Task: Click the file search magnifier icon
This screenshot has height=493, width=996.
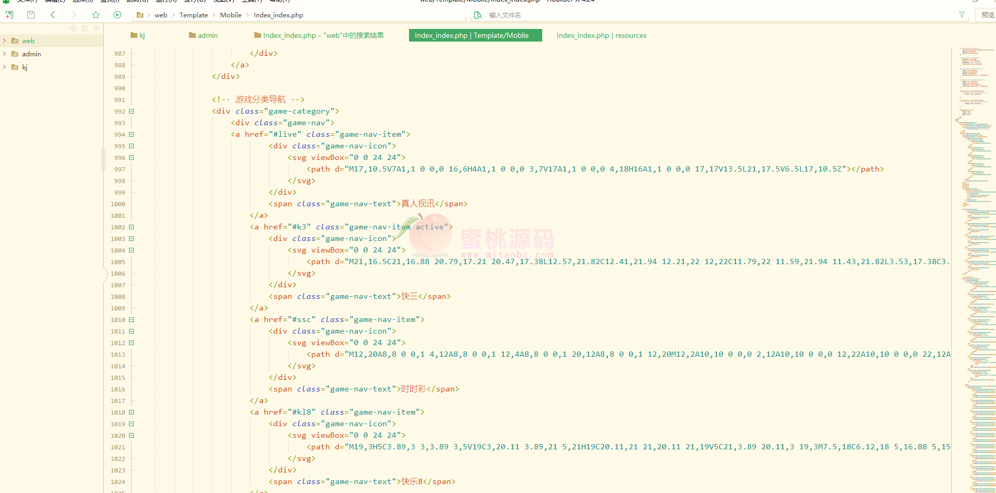Action: [478, 15]
